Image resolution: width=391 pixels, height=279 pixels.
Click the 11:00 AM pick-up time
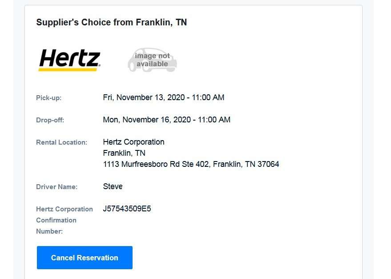pos(208,97)
